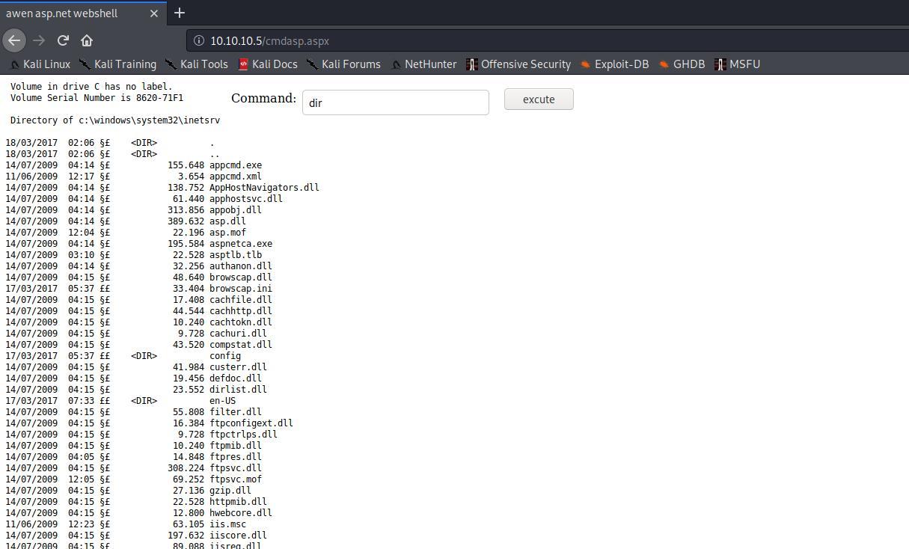This screenshot has height=549, width=909.
Task: Click AppHostNavigators.dll file name
Action: (264, 188)
